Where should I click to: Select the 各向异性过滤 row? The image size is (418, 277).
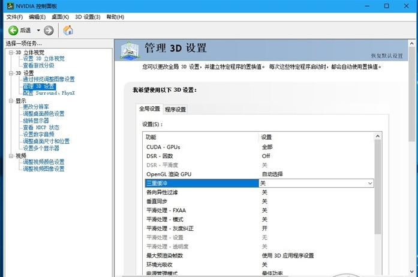tap(259, 192)
